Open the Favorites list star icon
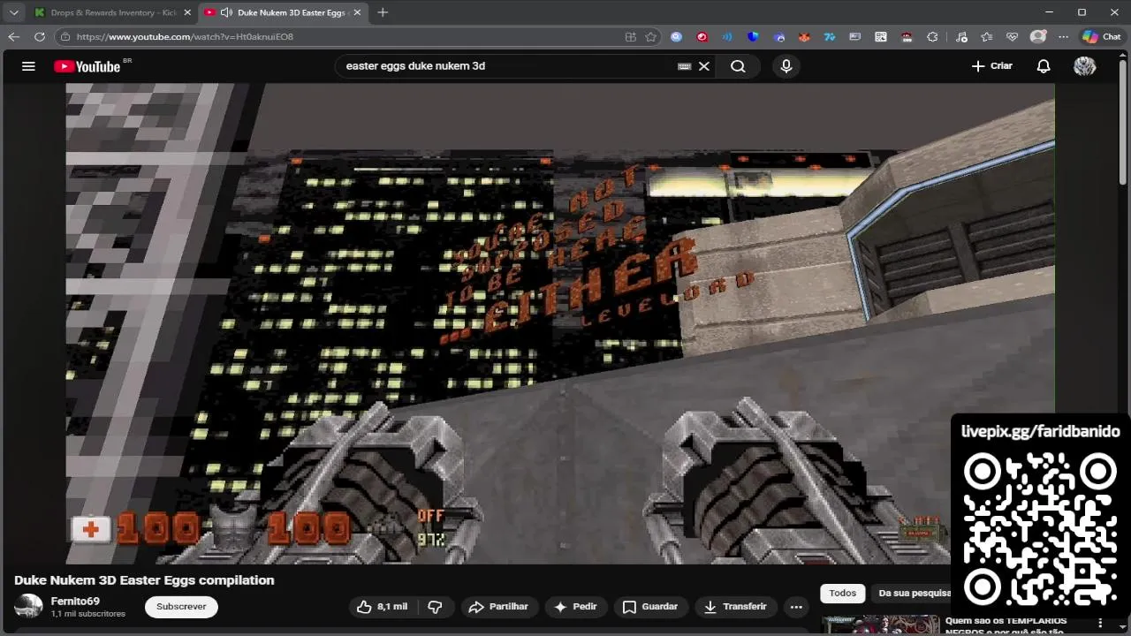 point(987,37)
